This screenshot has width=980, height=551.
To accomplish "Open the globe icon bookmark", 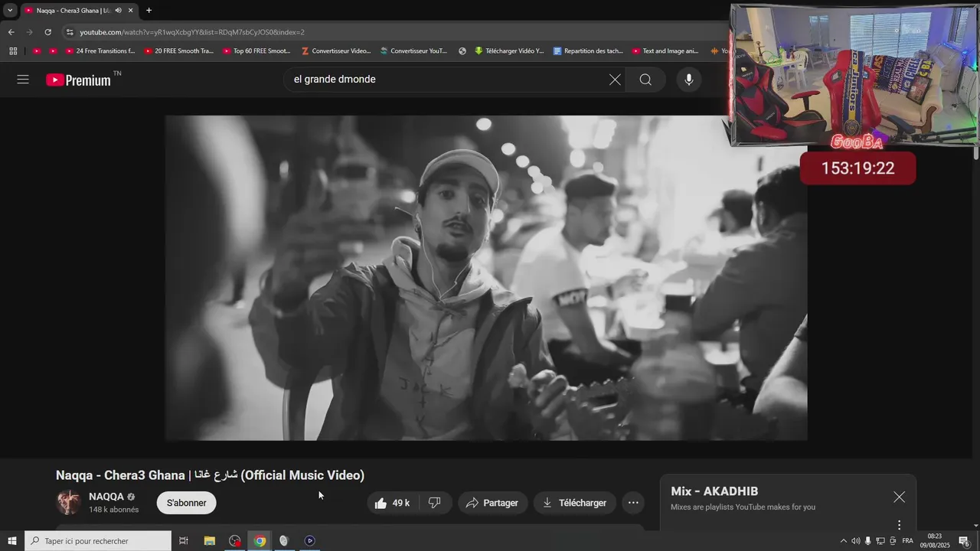I will (x=462, y=51).
